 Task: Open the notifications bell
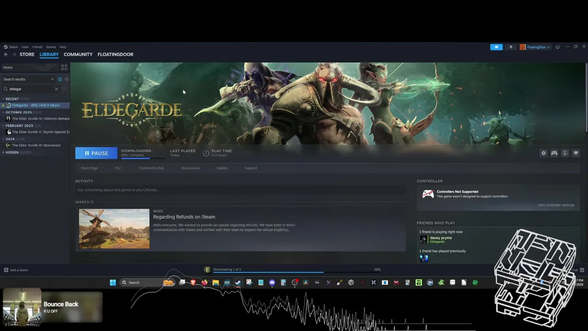511,47
